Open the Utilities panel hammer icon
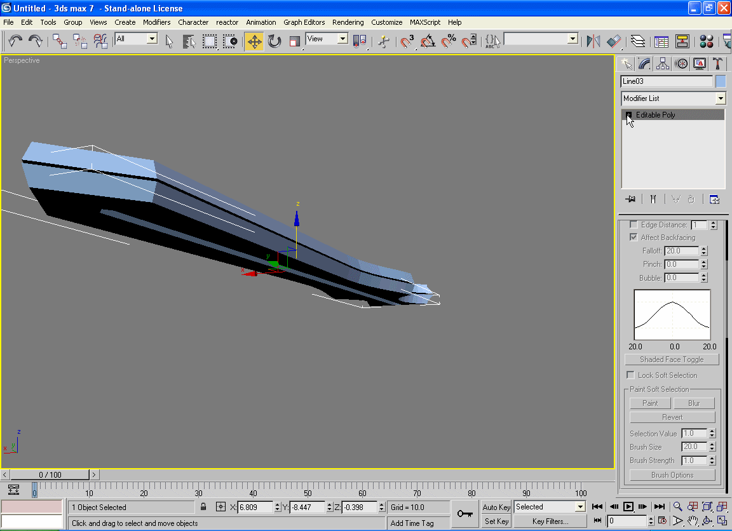 717,64
